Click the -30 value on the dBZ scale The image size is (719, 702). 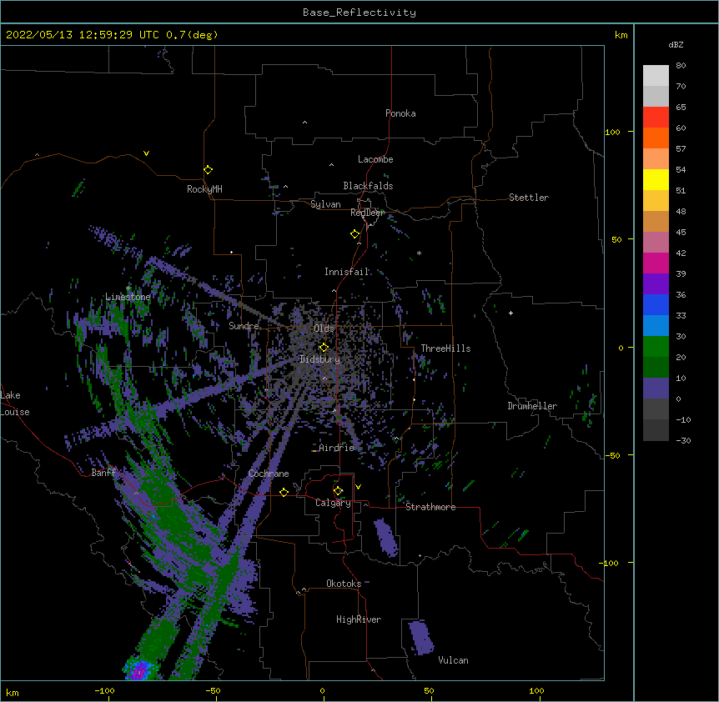(683, 441)
